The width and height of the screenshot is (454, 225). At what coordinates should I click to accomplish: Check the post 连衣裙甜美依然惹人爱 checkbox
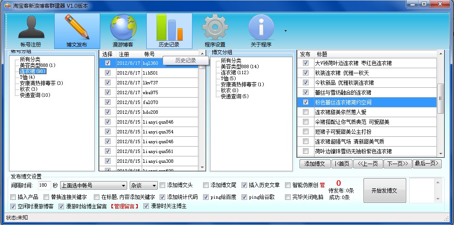(306, 112)
